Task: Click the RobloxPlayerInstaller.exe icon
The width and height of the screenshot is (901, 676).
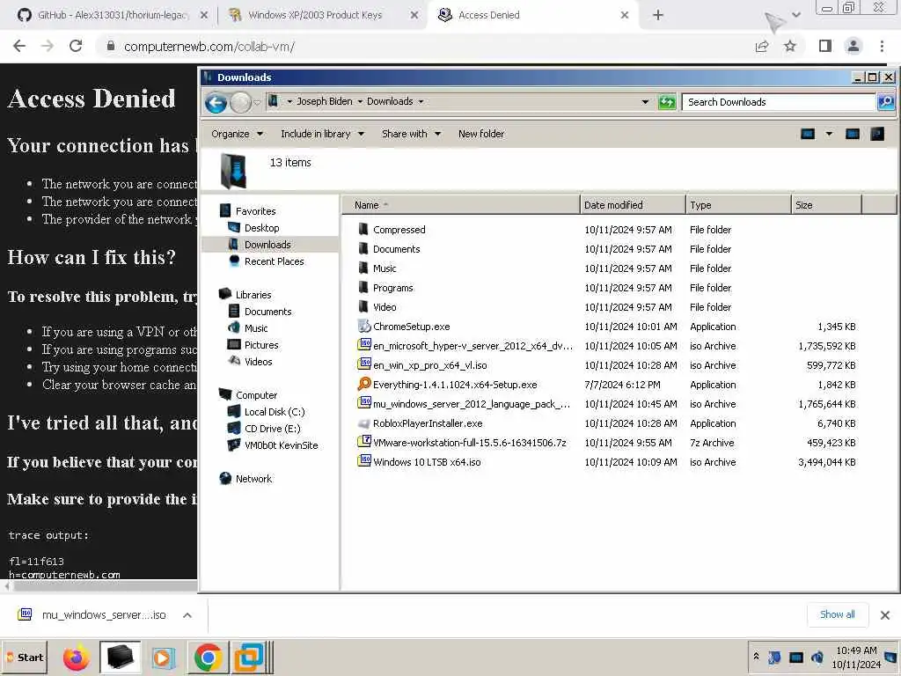Action: [x=363, y=423]
